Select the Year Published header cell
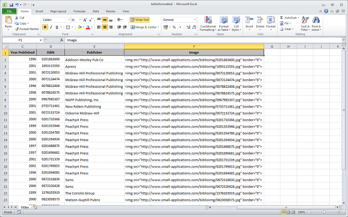The height and width of the screenshot is (217, 348). click(23, 52)
